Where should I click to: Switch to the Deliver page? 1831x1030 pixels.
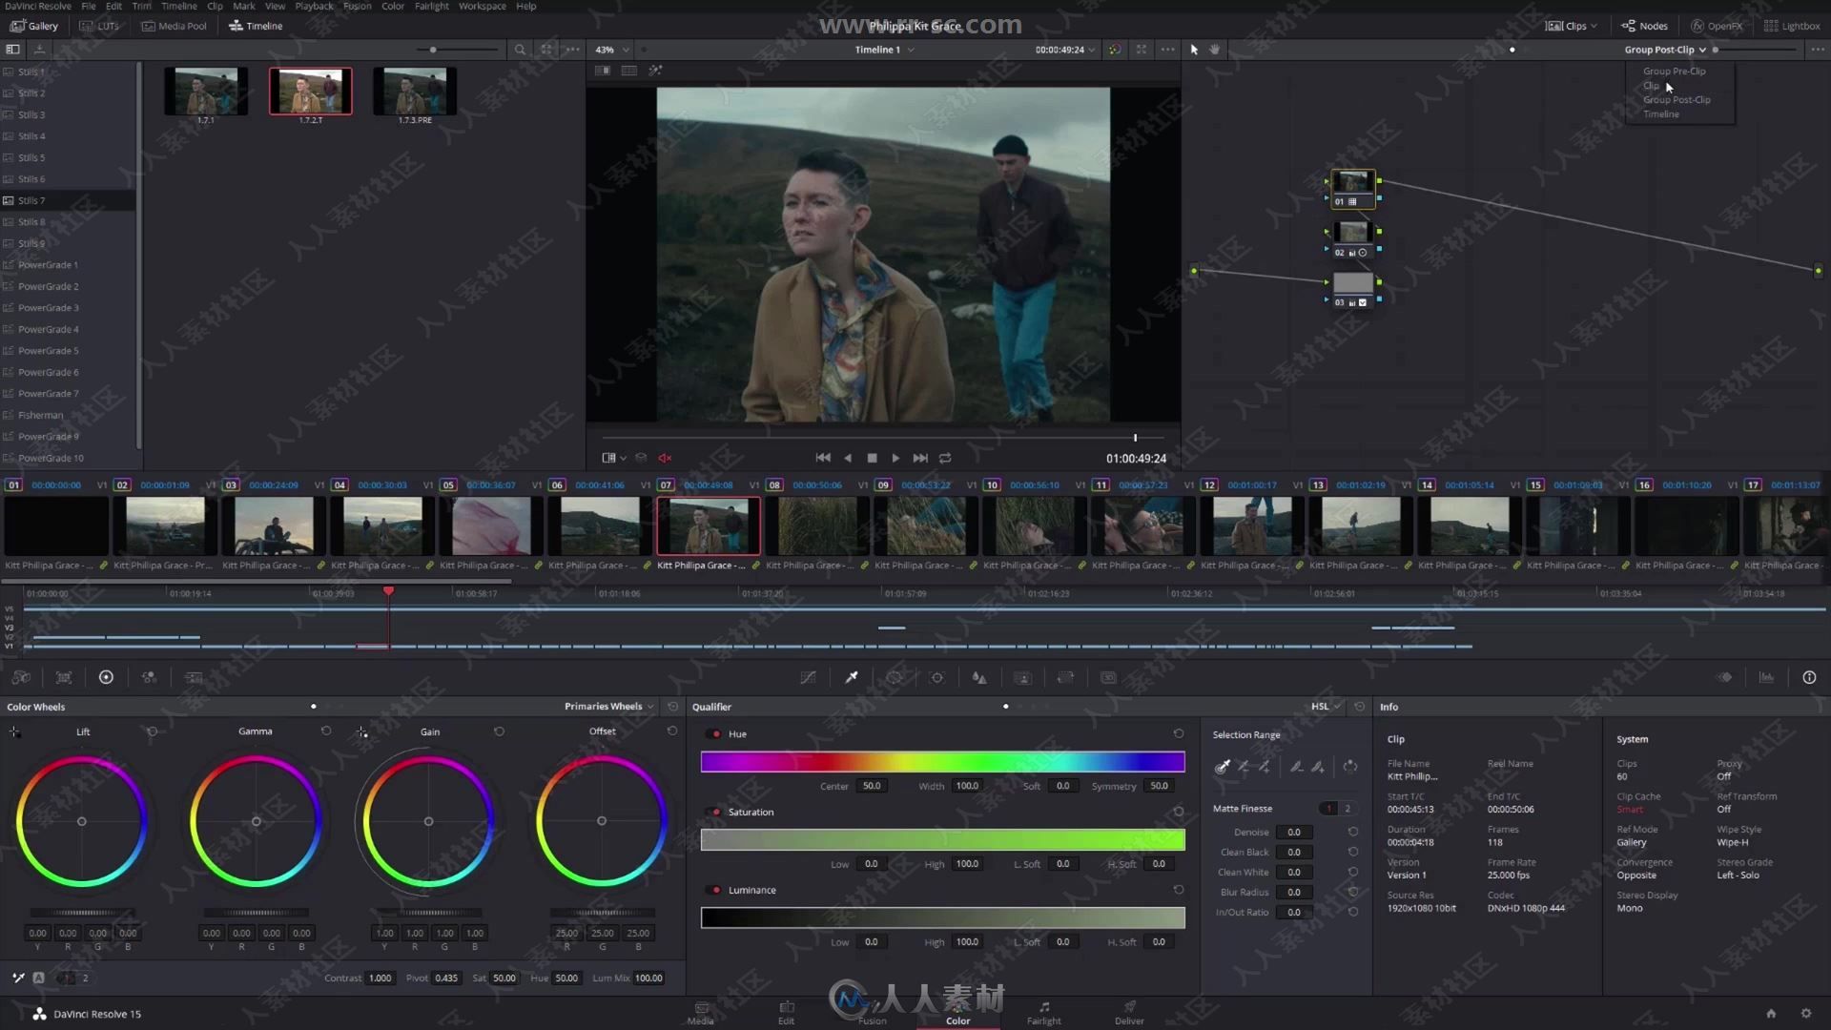1129,1013
